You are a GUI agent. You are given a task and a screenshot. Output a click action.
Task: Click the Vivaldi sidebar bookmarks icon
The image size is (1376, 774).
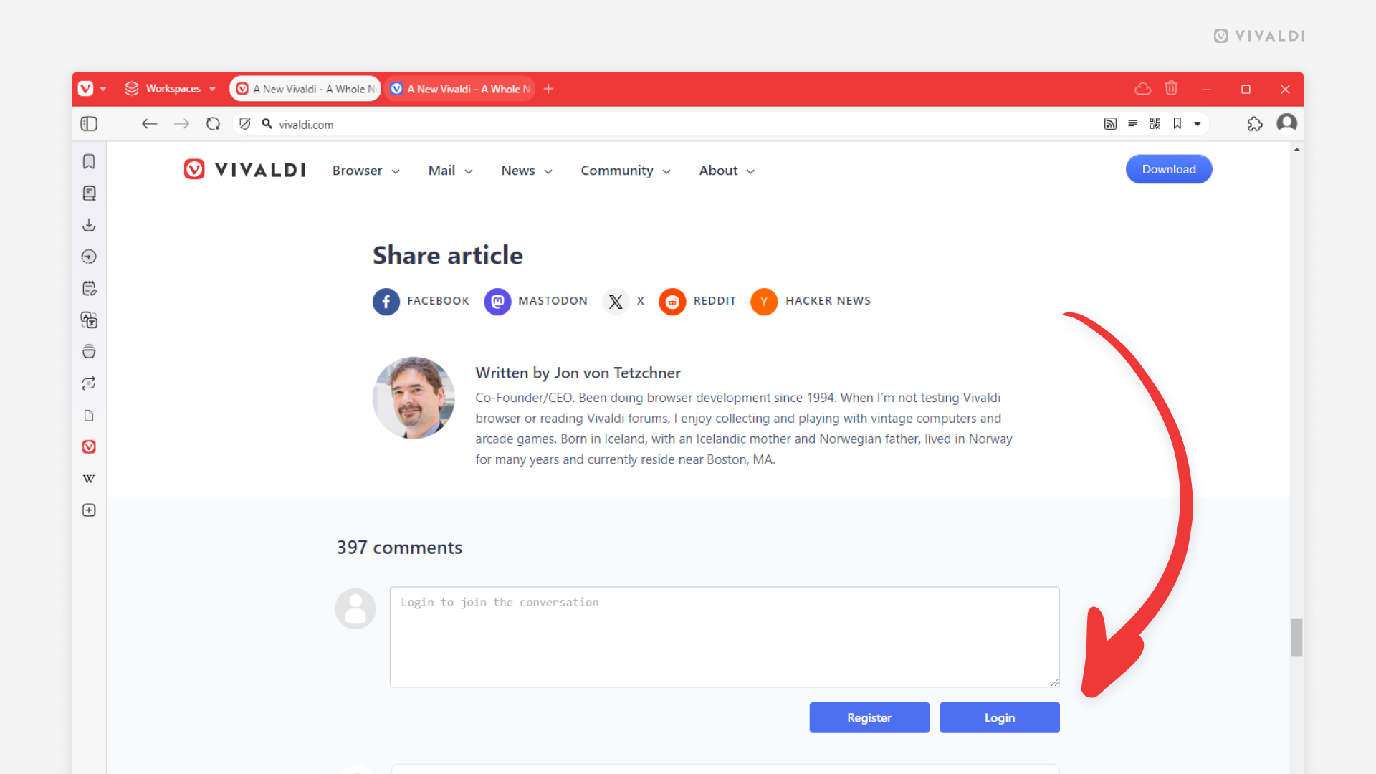(90, 161)
